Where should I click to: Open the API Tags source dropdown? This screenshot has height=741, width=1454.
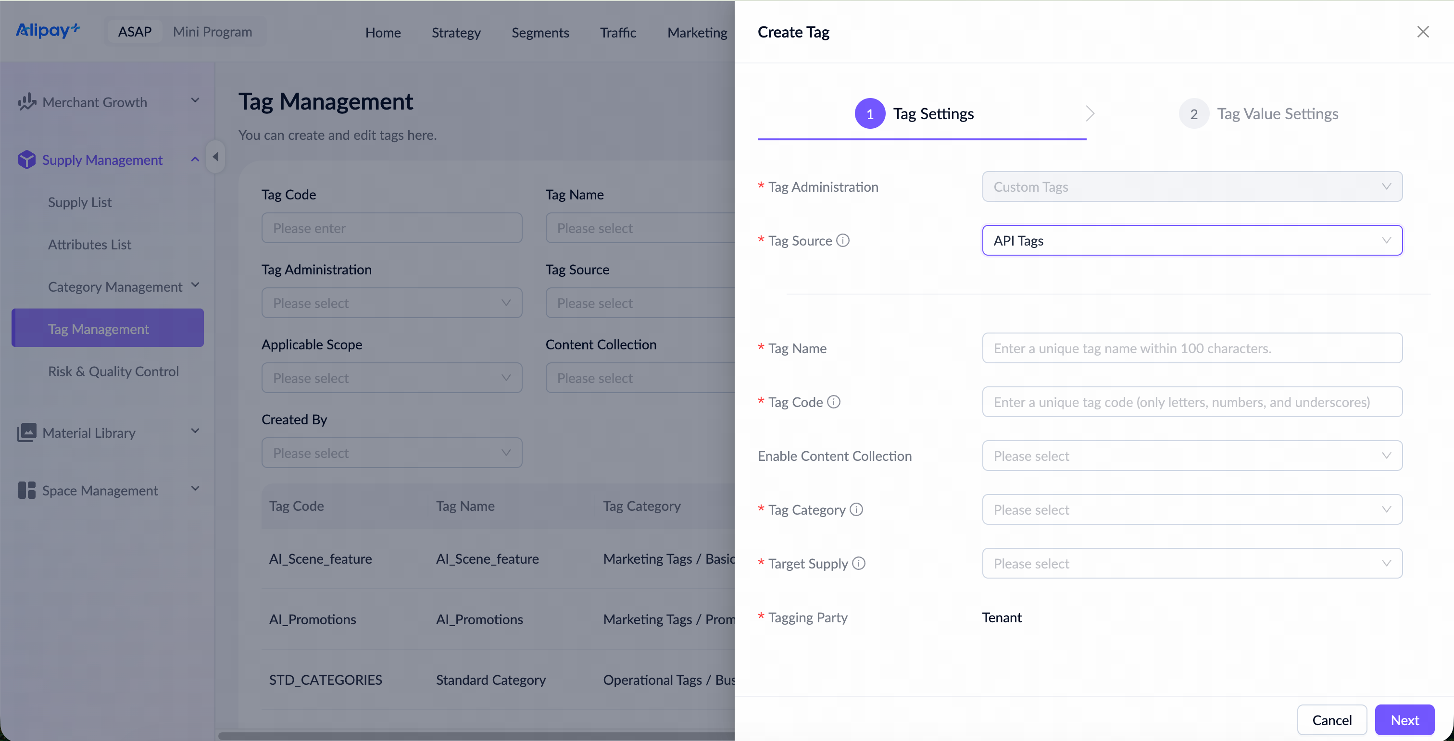(1192, 240)
